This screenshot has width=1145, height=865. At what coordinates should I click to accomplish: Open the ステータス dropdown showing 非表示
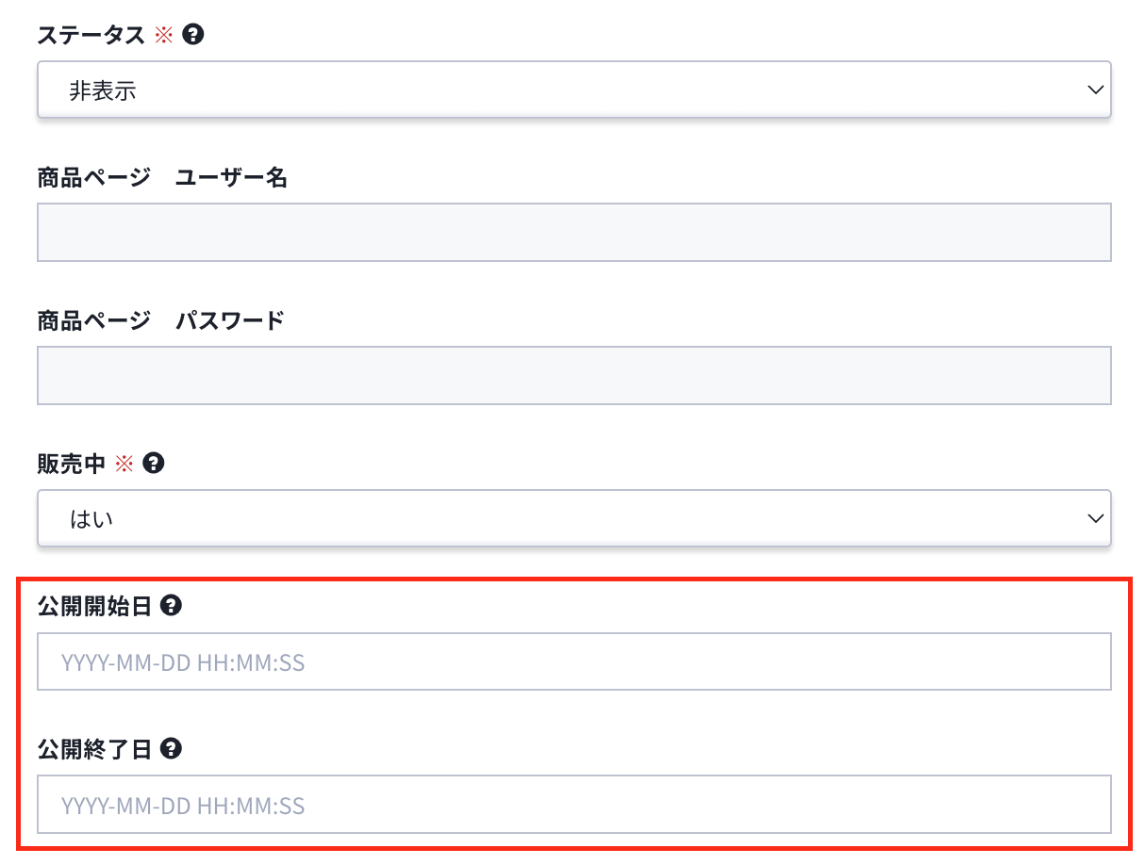(x=574, y=90)
